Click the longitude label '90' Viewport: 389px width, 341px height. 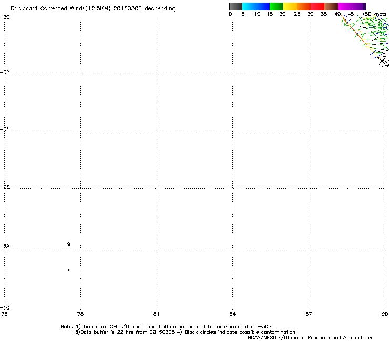pyautogui.click(x=385, y=314)
